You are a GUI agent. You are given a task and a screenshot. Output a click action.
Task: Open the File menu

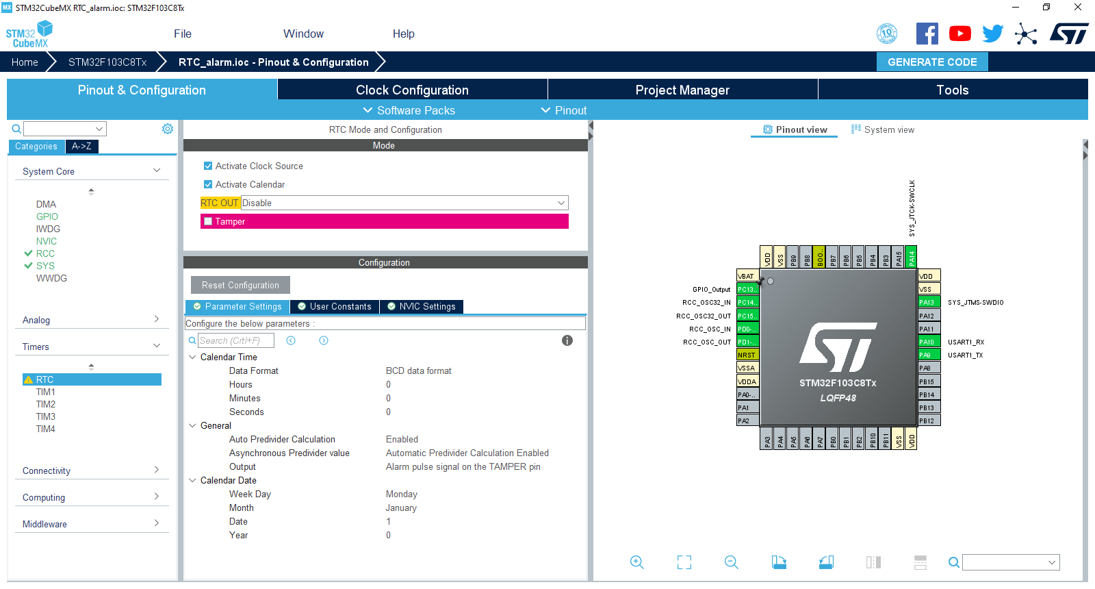[183, 34]
